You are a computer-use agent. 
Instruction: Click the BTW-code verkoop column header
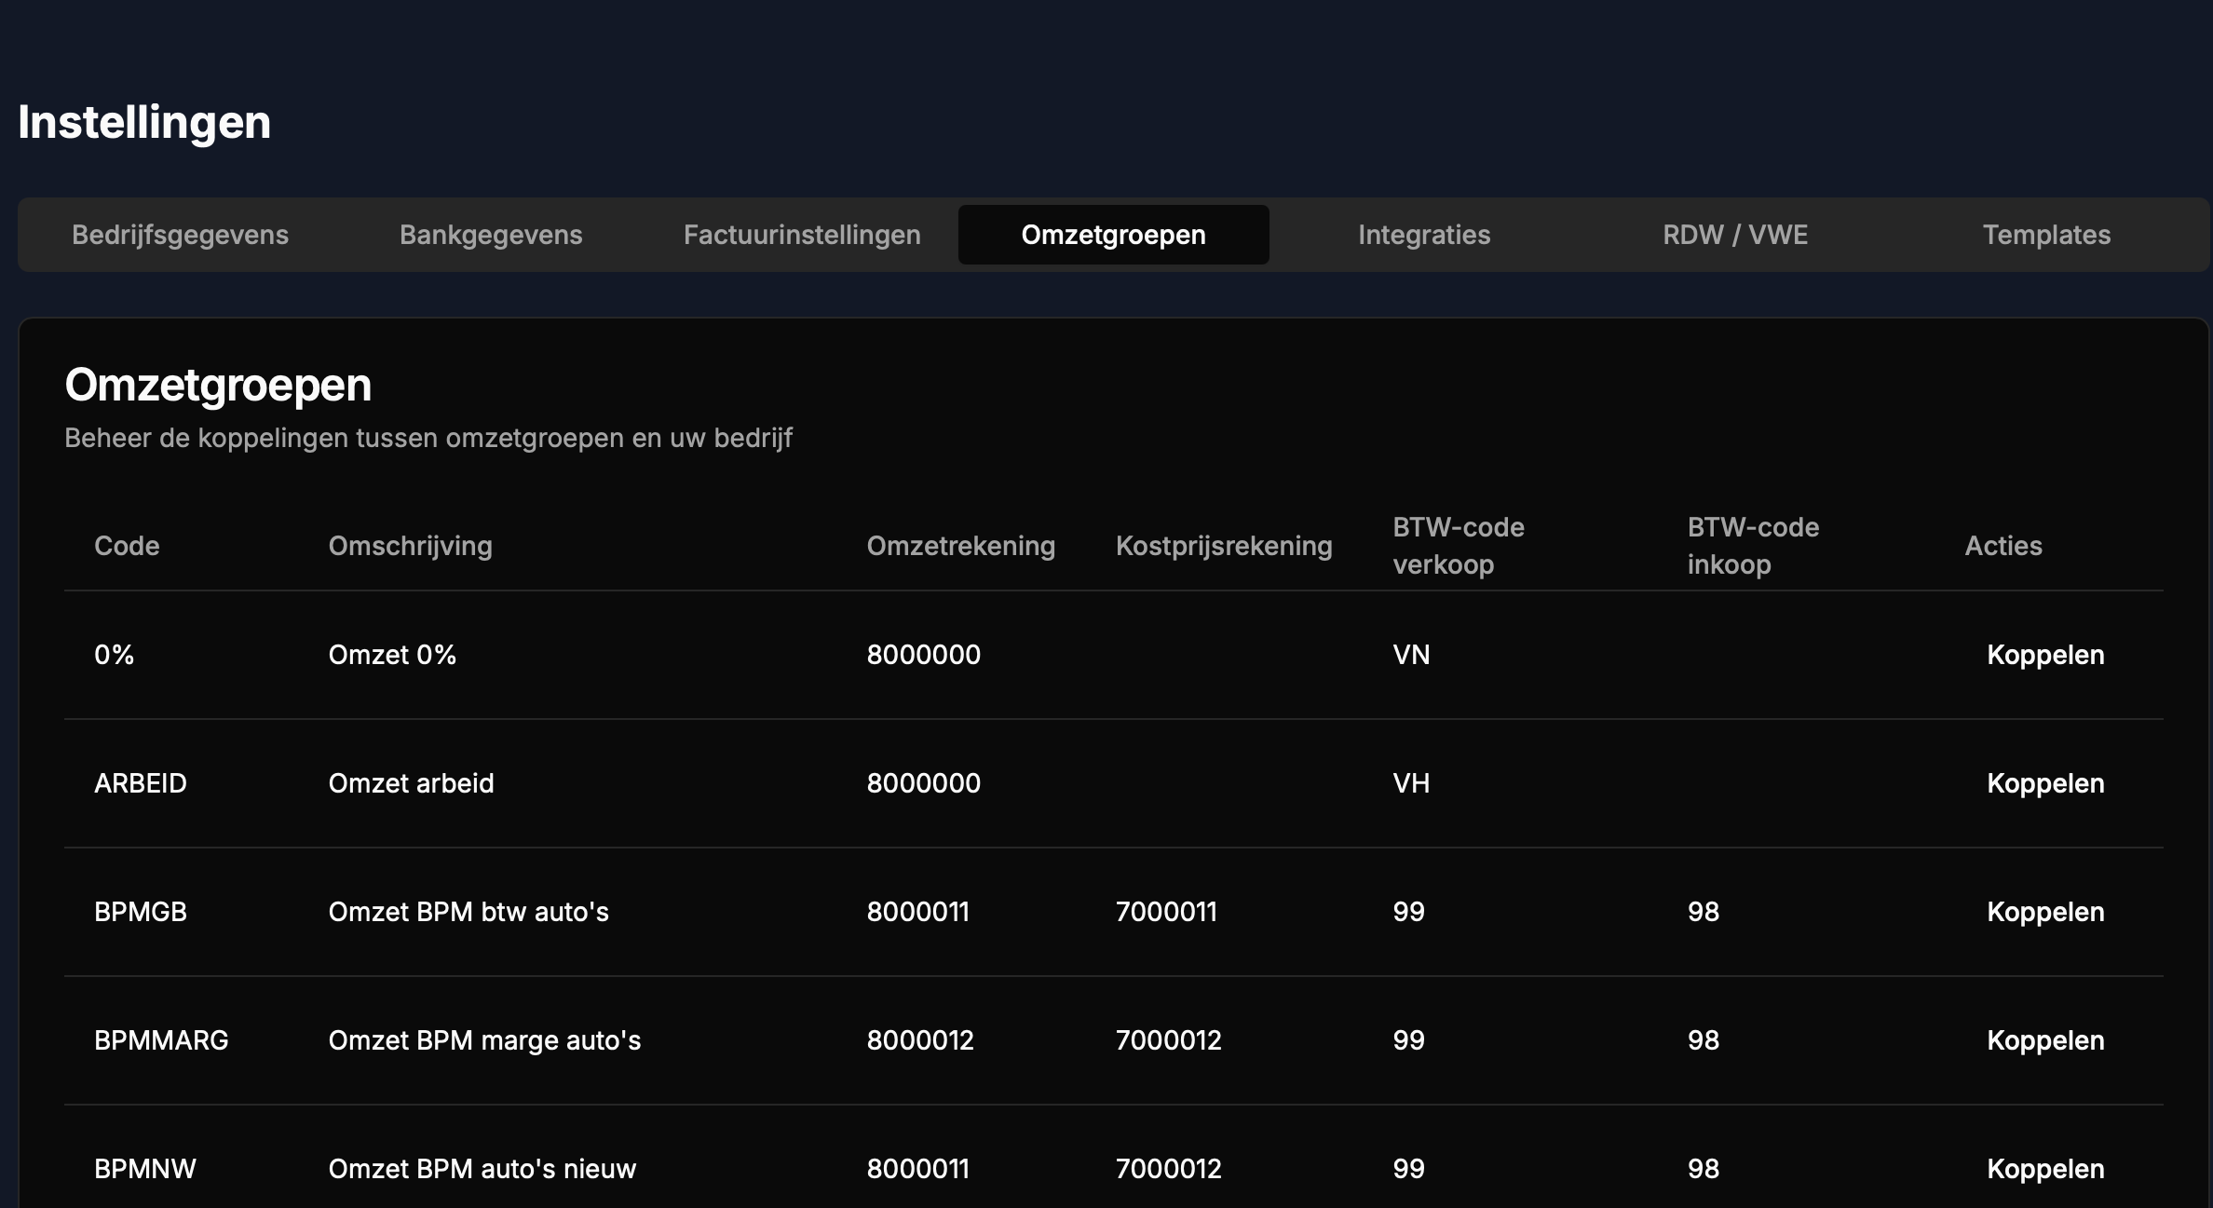point(1458,545)
